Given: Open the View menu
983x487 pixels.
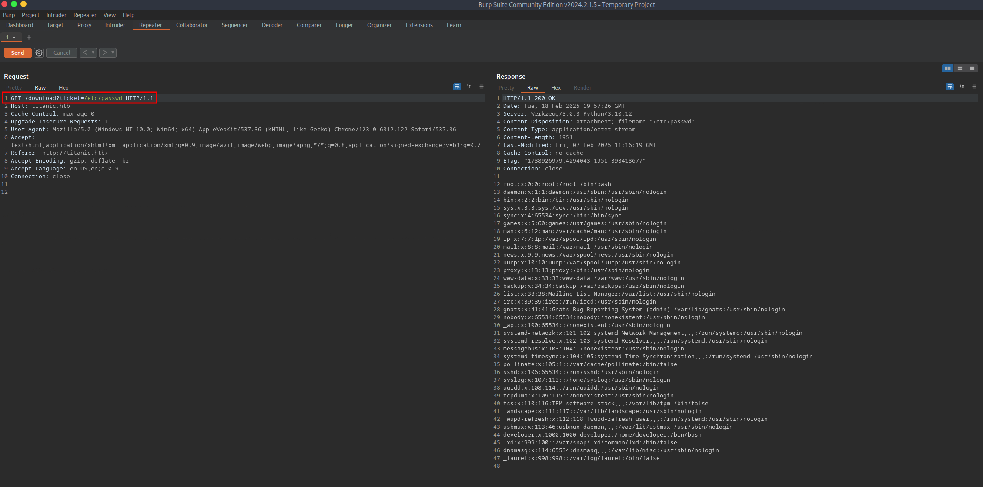Looking at the screenshot, I should click(x=110, y=15).
